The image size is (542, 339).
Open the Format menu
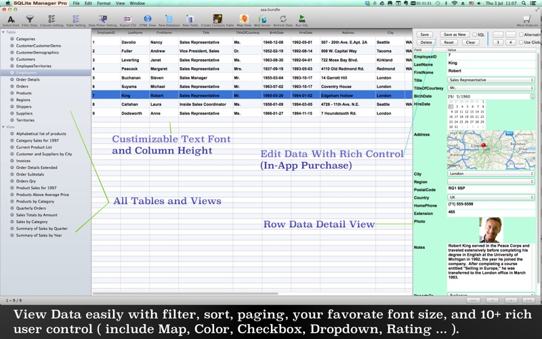(104, 3)
